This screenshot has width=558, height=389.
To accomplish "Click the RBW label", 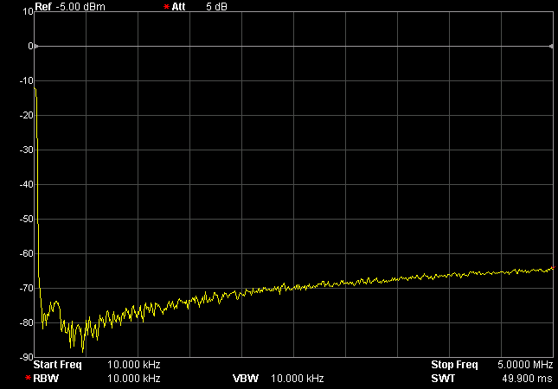I will tap(46, 378).
